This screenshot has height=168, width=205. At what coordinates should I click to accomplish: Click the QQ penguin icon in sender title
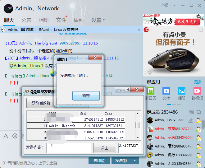27,91
